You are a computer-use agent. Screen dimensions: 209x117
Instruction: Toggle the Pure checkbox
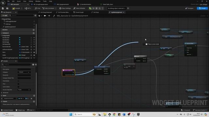coord(18,84)
